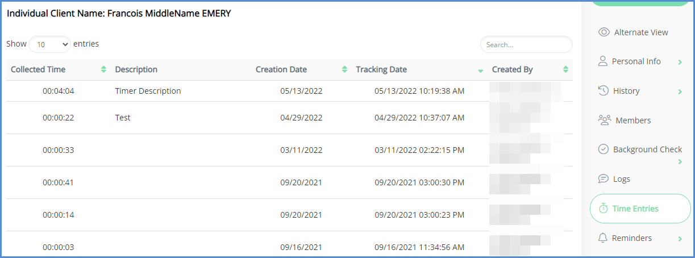
Task: Expand the History submenu arrow
Action: coord(680,91)
